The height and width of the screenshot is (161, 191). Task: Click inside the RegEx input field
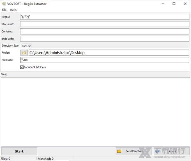tap(105, 17)
